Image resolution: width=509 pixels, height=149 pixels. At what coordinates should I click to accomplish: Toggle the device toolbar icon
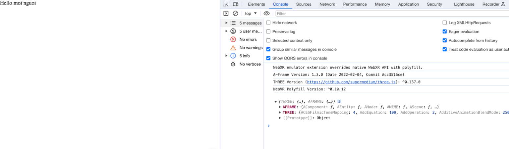pyautogui.click(x=236, y=4)
